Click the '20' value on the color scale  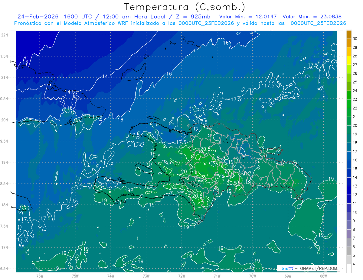(x=355, y=125)
